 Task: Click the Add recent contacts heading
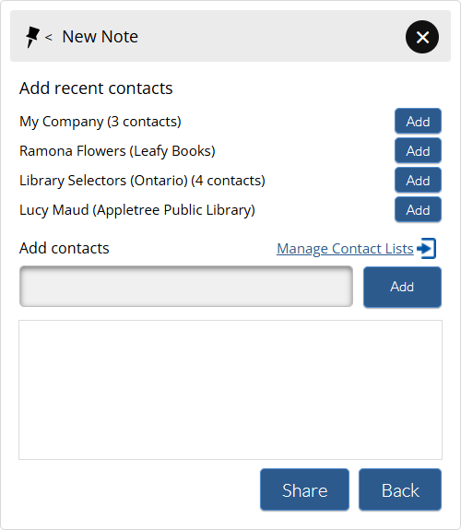pyautogui.click(x=96, y=88)
